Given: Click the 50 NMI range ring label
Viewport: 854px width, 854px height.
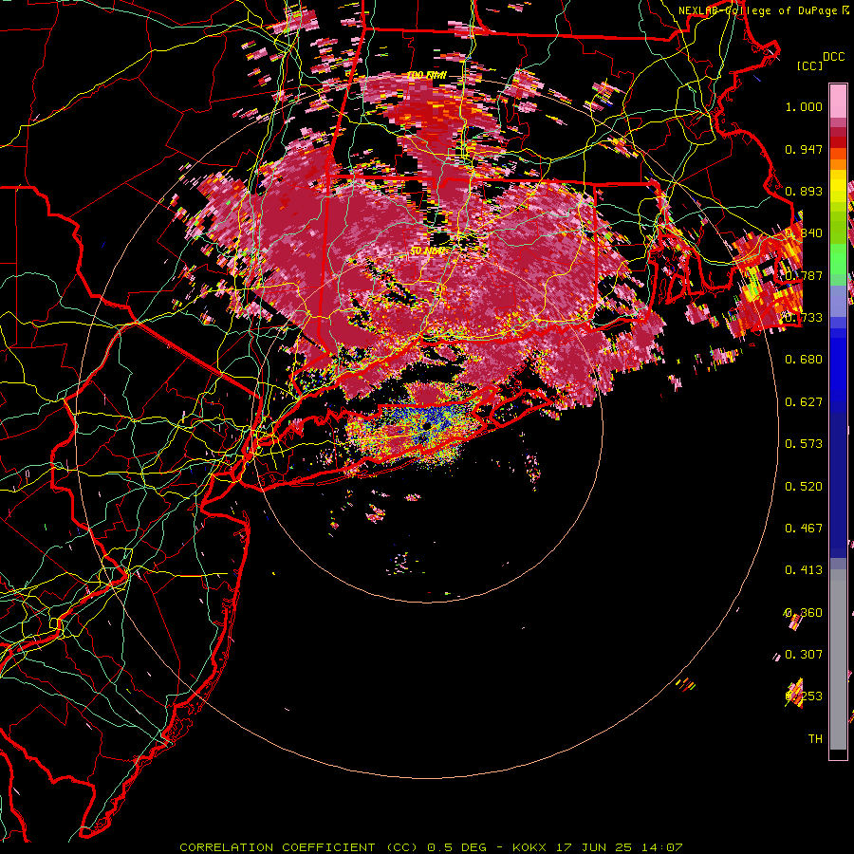Looking at the screenshot, I should click(429, 251).
